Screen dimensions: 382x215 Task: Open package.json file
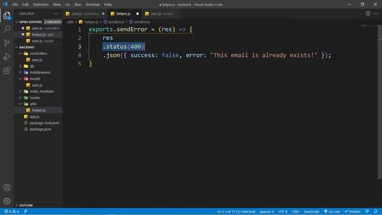pyautogui.click(x=38, y=129)
